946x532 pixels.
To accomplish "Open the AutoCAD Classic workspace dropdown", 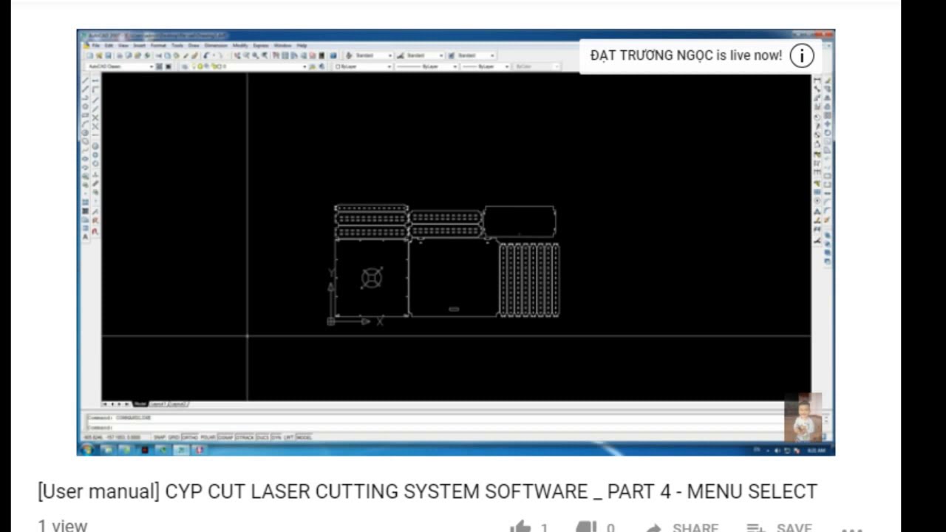I will point(121,66).
